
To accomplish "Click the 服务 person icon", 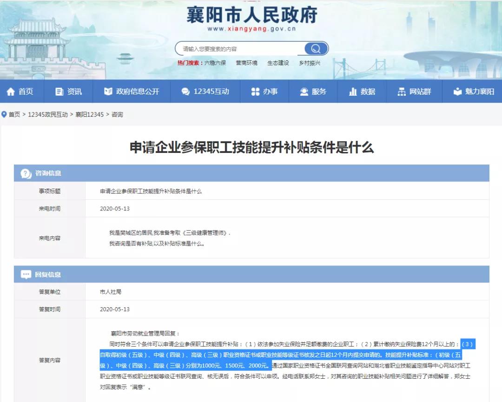I will (304, 92).
